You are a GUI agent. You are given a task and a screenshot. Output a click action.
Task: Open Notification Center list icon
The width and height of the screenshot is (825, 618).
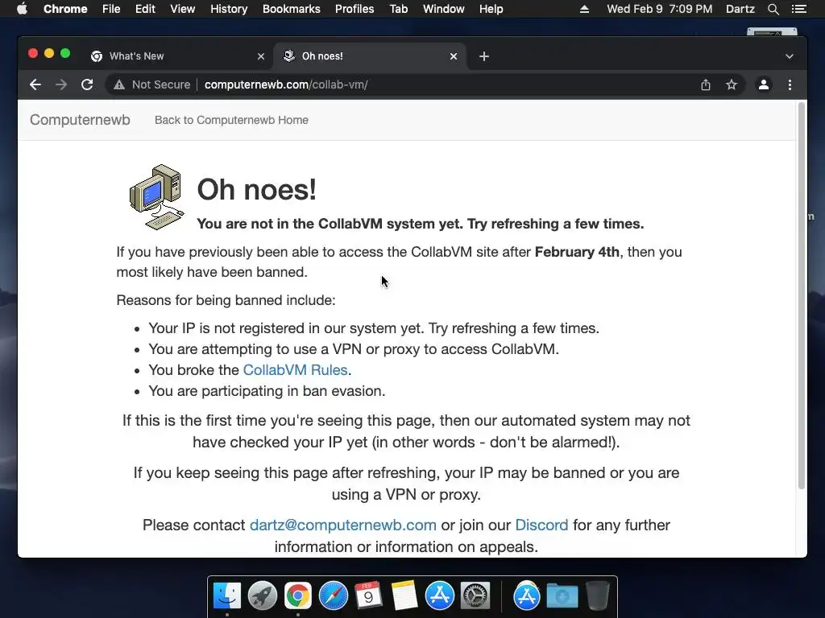point(799,9)
